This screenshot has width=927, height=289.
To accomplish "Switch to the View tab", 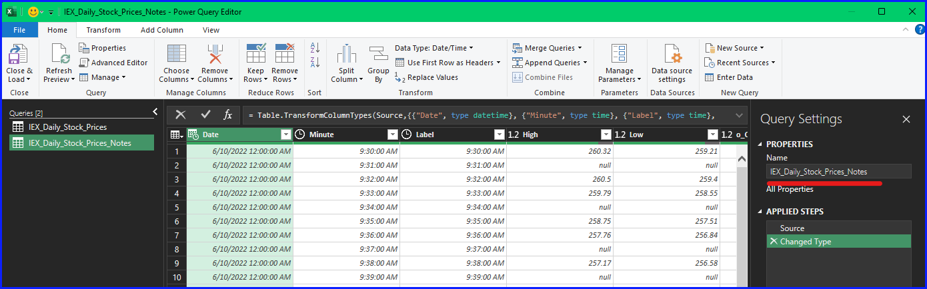I will (211, 30).
